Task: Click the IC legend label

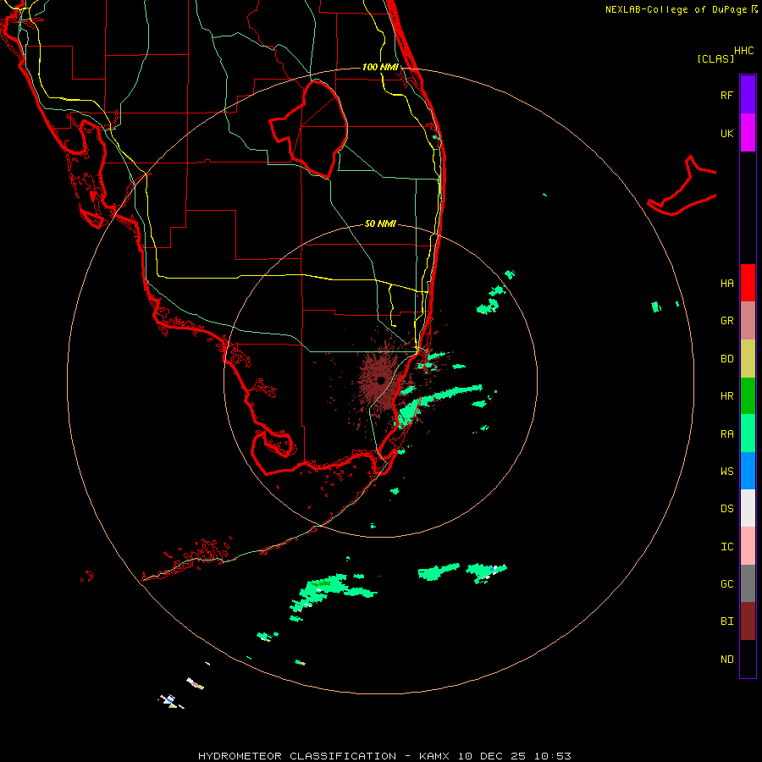Action: point(726,547)
